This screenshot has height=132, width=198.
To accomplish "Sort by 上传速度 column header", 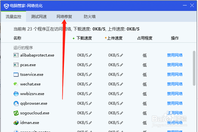I will pyautogui.click(x=115, y=38).
